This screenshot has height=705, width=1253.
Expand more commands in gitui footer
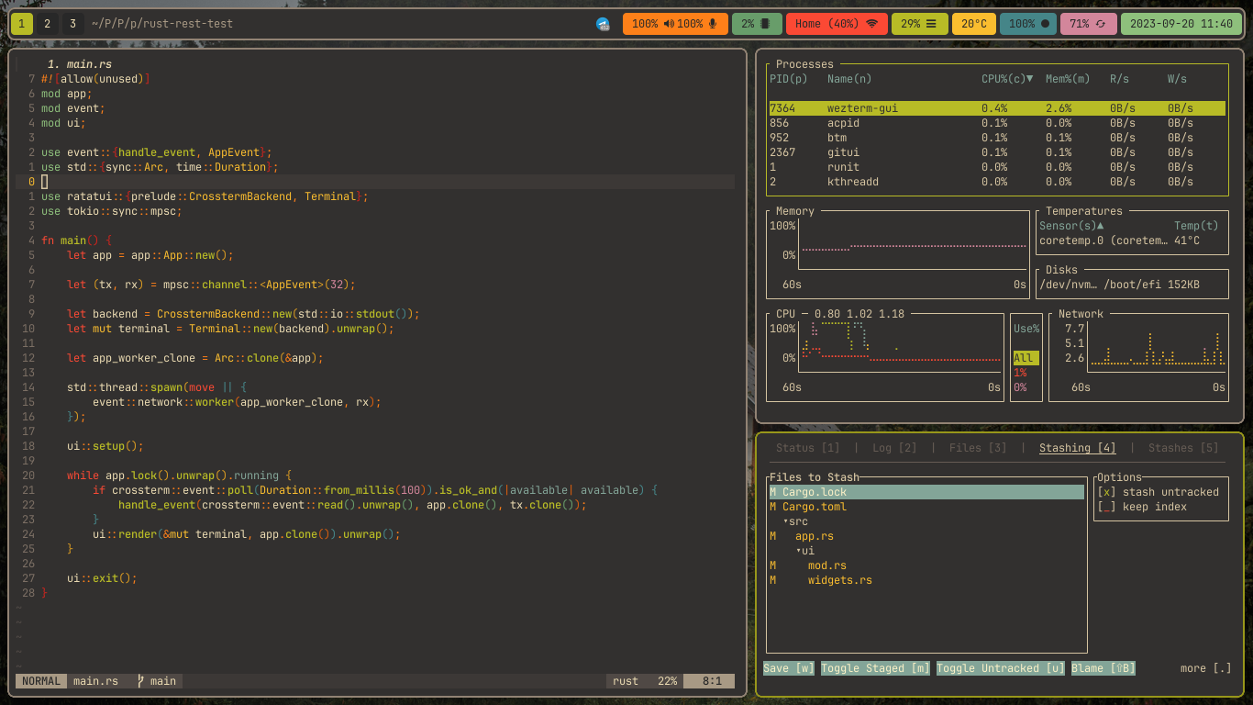point(1205,668)
